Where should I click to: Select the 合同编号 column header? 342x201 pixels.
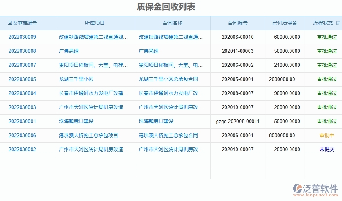pos(237,23)
